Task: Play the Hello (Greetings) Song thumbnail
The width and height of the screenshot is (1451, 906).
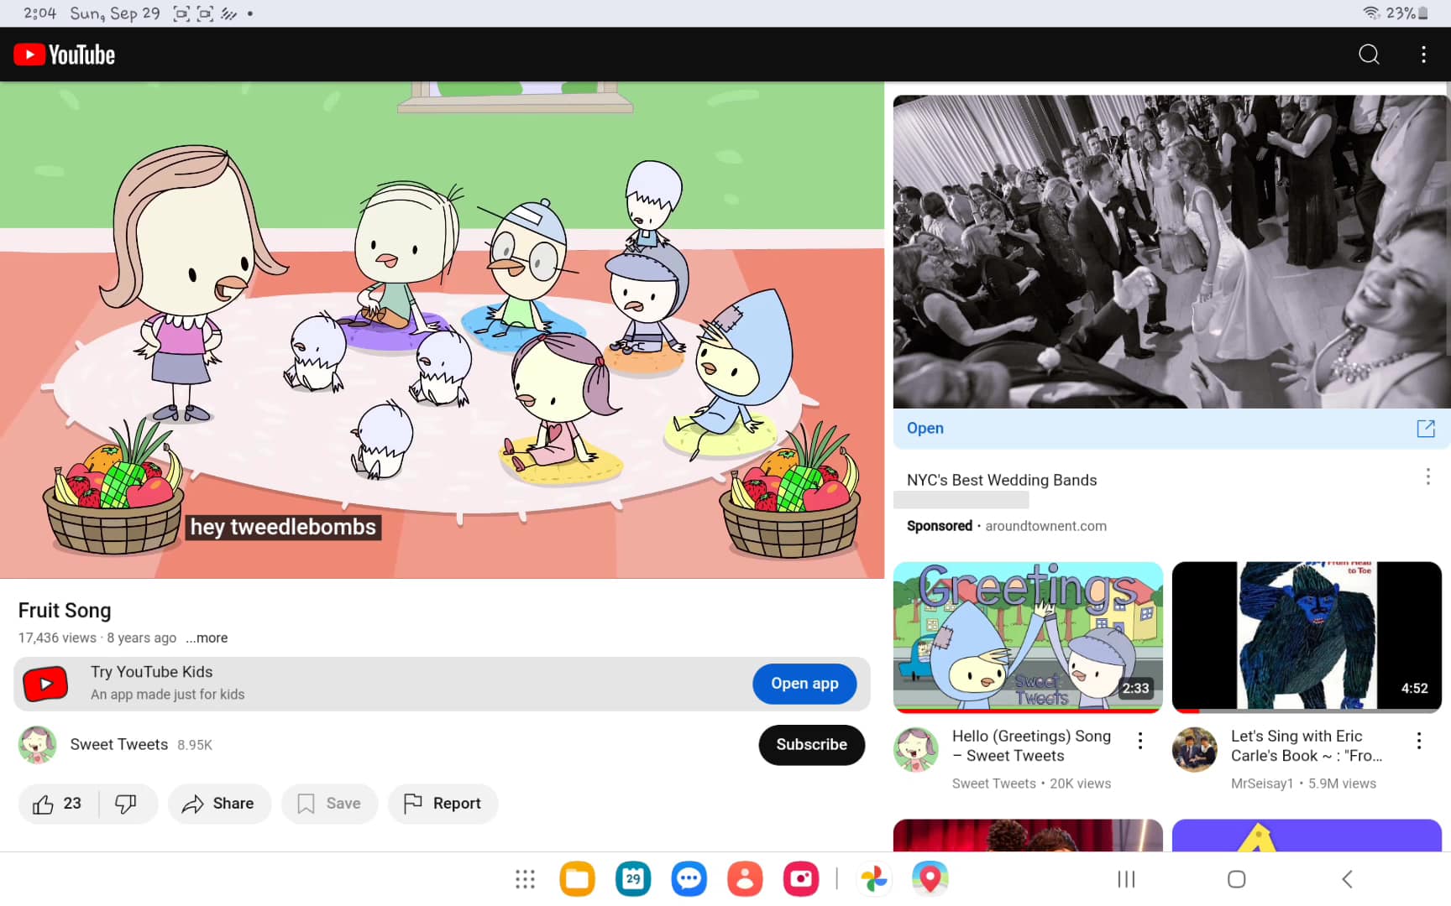Action: click(x=1028, y=636)
